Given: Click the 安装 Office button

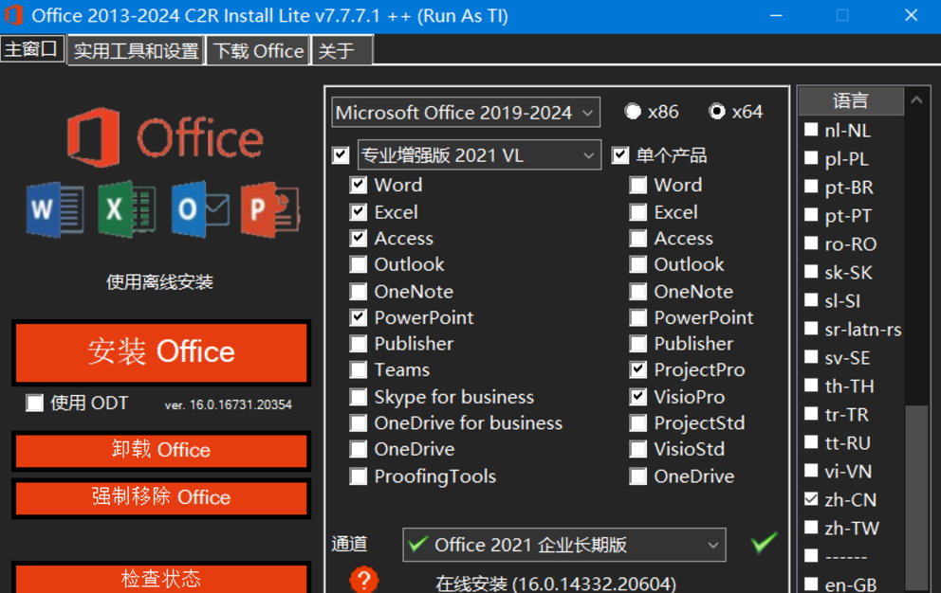Looking at the screenshot, I should click(161, 352).
